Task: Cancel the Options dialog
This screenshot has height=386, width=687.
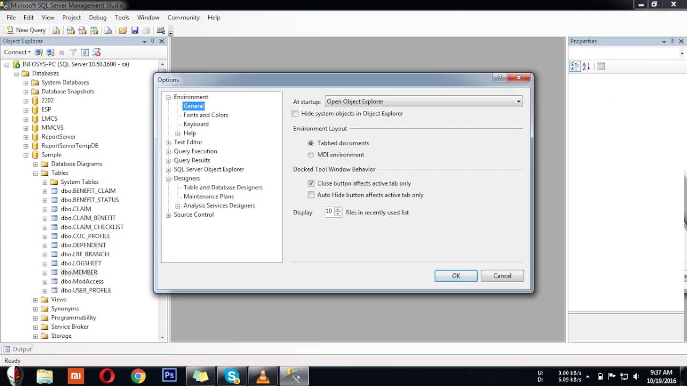Action: click(502, 276)
